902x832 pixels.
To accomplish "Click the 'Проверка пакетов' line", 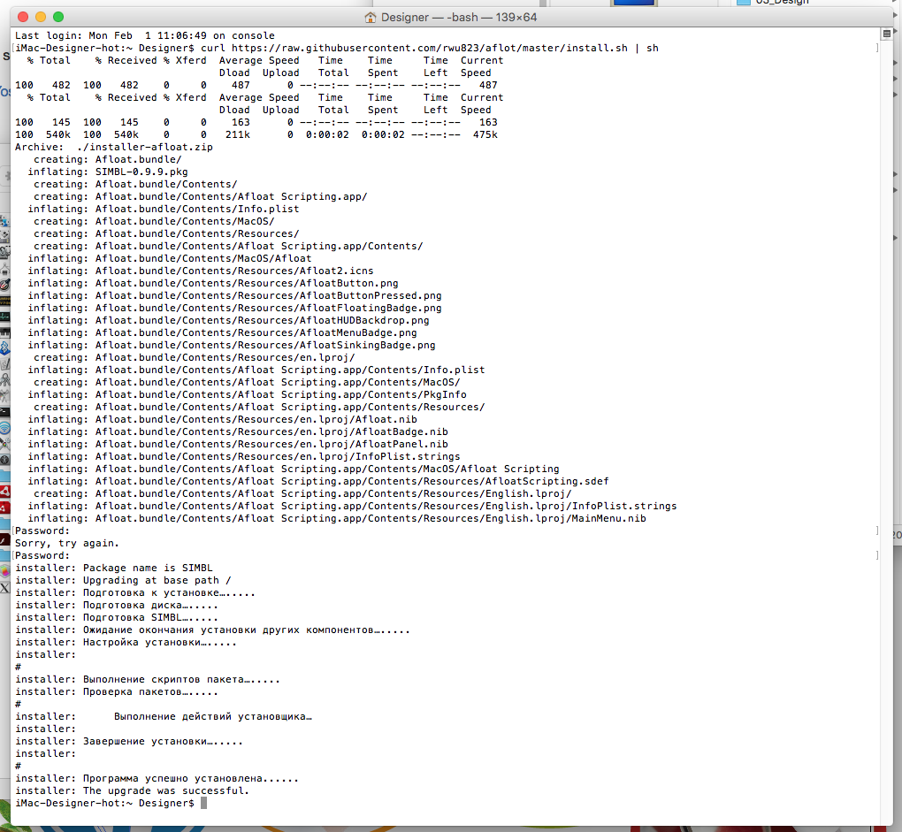I will 117,691.
